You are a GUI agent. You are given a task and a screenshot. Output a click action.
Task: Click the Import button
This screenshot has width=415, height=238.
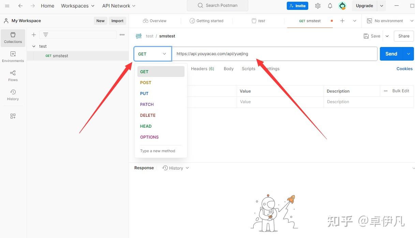click(x=117, y=21)
